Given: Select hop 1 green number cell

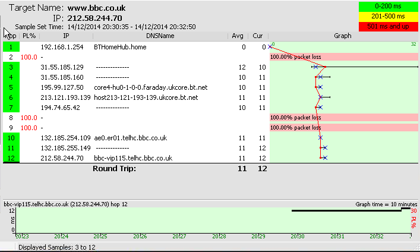Looking at the screenshot, I should click(11, 47).
